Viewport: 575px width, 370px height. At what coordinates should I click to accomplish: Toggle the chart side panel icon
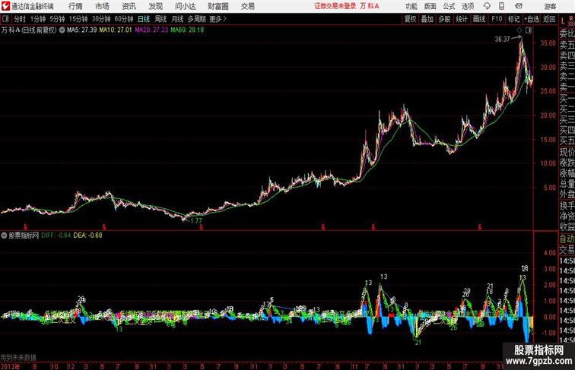(528, 30)
